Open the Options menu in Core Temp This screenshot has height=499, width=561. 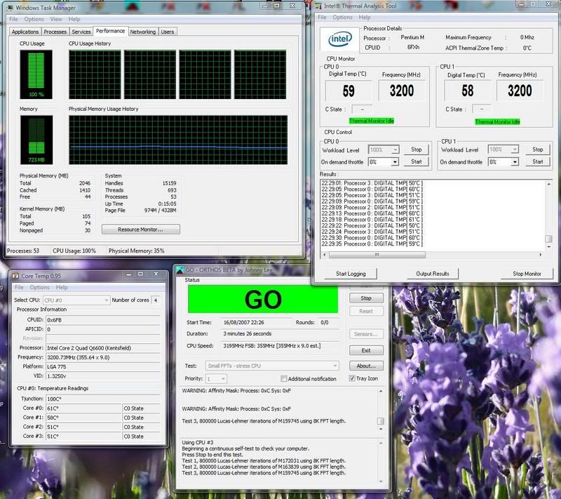[x=40, y=287]
